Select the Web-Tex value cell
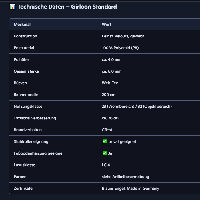This screenshot has width=200, height=200. [110, 83]
